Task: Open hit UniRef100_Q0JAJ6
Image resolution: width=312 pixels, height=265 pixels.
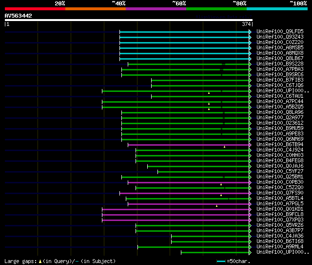Action: [x=280, y=166]
